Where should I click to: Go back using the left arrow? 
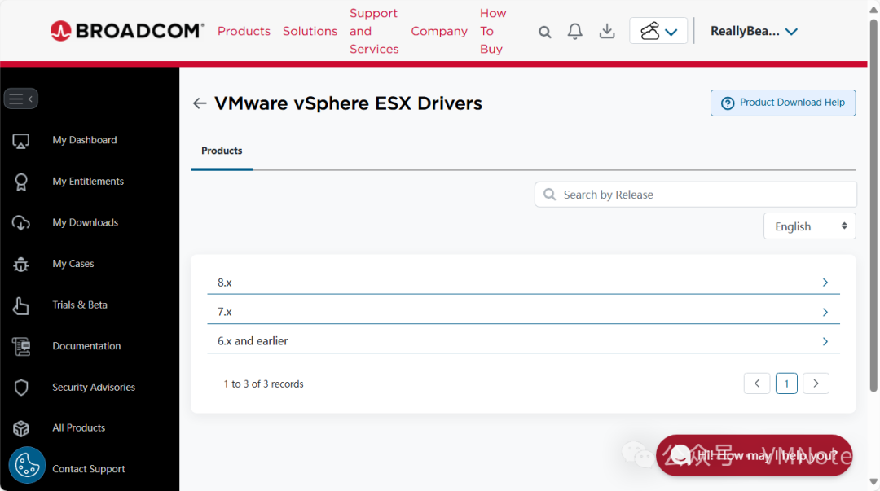pos(200,103)
